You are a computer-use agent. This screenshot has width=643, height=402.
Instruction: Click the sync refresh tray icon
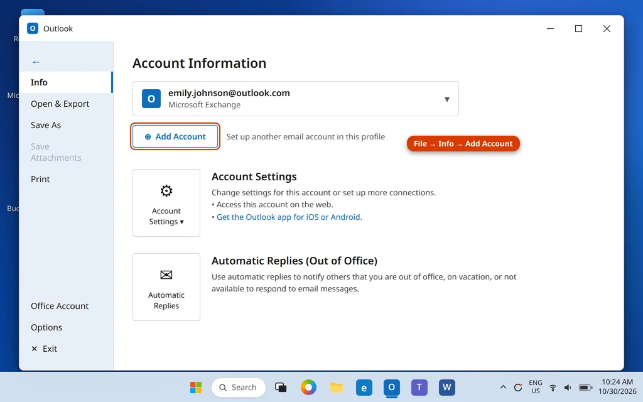coord(518,388)
